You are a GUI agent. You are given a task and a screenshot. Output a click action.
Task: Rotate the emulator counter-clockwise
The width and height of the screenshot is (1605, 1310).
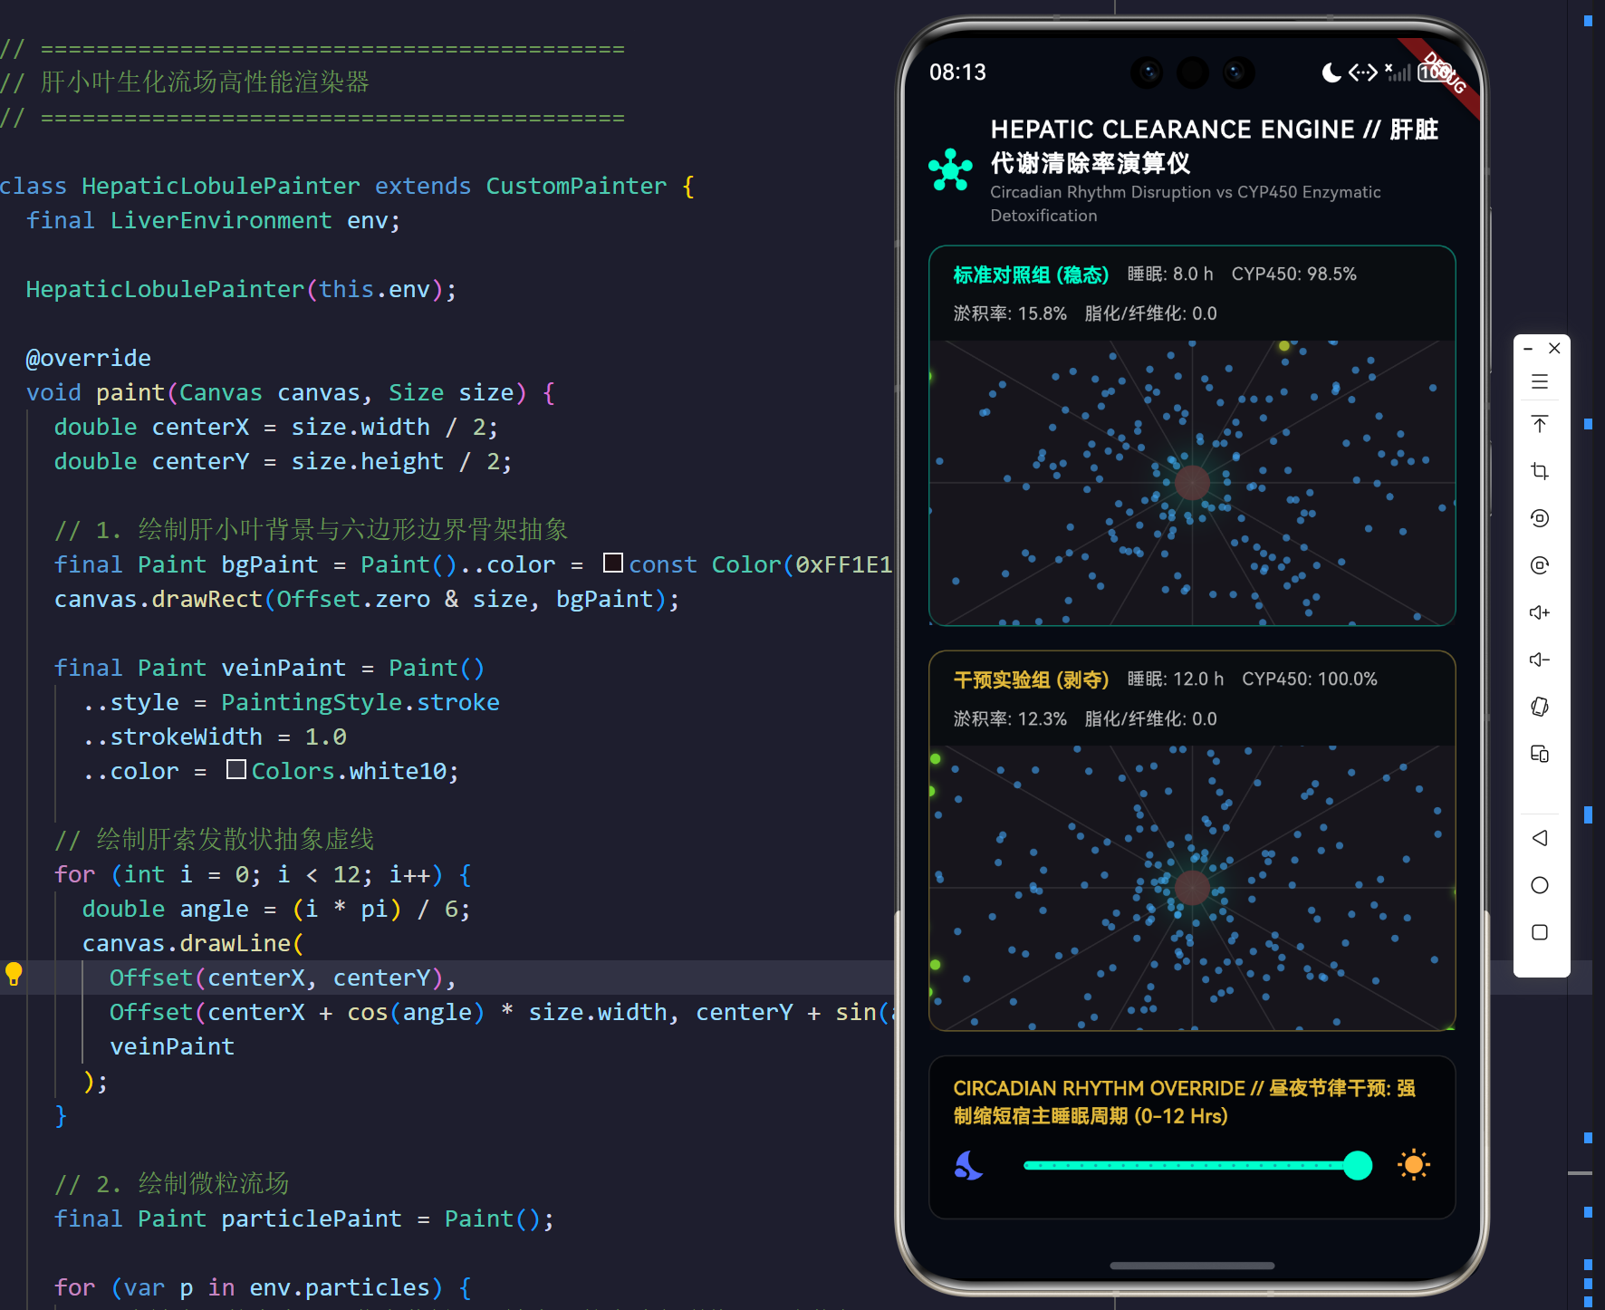coord(1540,518)
